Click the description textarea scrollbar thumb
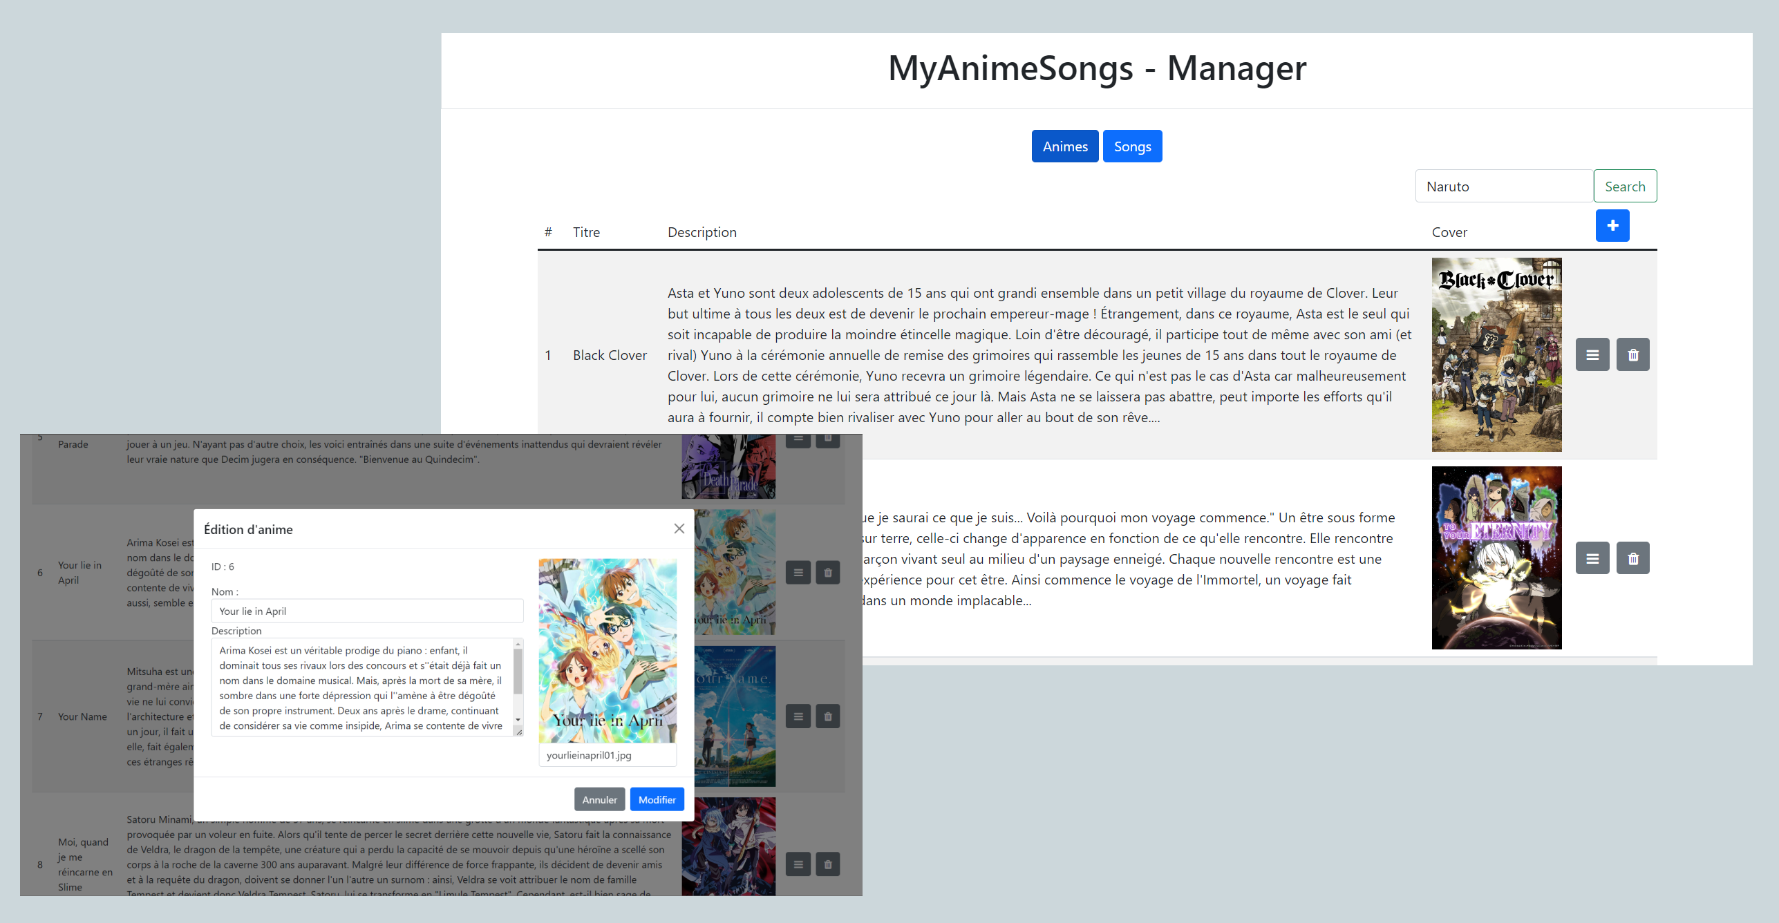 518,670
